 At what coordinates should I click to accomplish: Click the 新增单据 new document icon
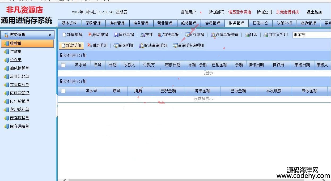64,35
